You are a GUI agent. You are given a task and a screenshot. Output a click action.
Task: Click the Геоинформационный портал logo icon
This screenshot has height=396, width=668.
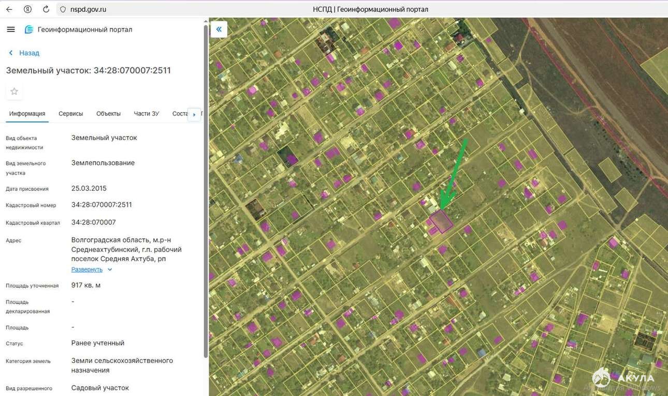(x=29, y=29)
